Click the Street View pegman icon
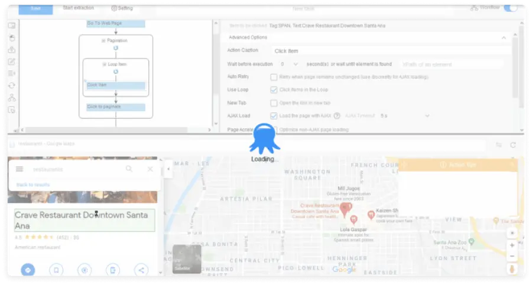Viewport: 532px width, 285px height. [512, 270]
